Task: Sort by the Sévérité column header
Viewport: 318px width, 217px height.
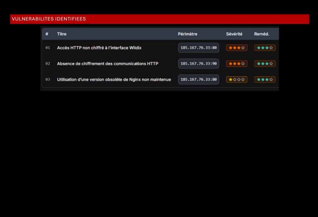Action: pyautogui.click(x=234, y=34)
